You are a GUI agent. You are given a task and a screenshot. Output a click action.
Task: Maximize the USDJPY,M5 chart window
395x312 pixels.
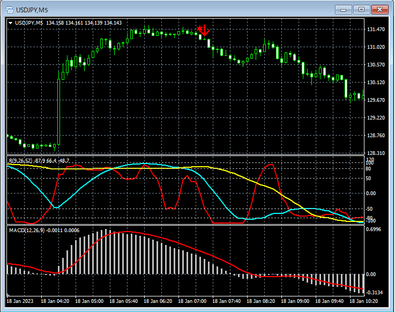pos(362,9)
